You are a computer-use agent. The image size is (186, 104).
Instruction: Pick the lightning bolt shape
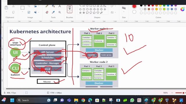[101, 13]
